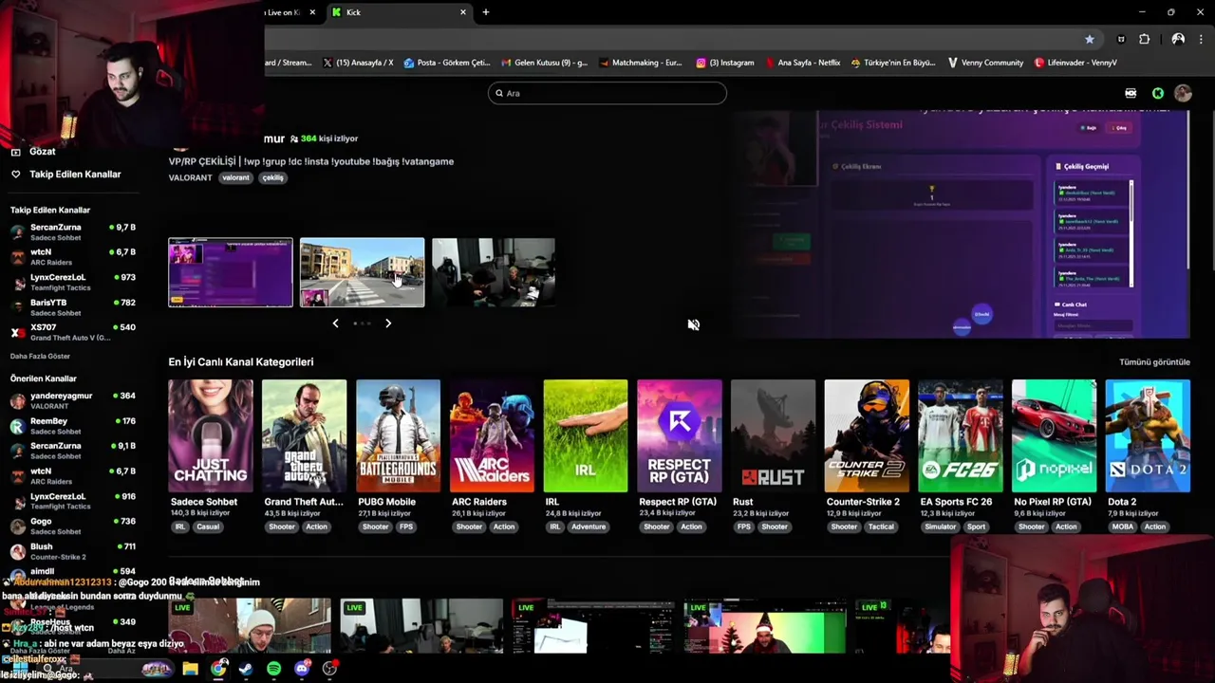This screenshot has width=1215, height=683.
Task: Open the Gelen Kutusu Gmail bookmark
Action: pyautogui.click(x=544, y=63)
